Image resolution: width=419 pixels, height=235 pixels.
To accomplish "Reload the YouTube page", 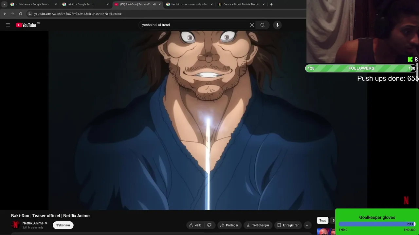I will coord(20,14).
